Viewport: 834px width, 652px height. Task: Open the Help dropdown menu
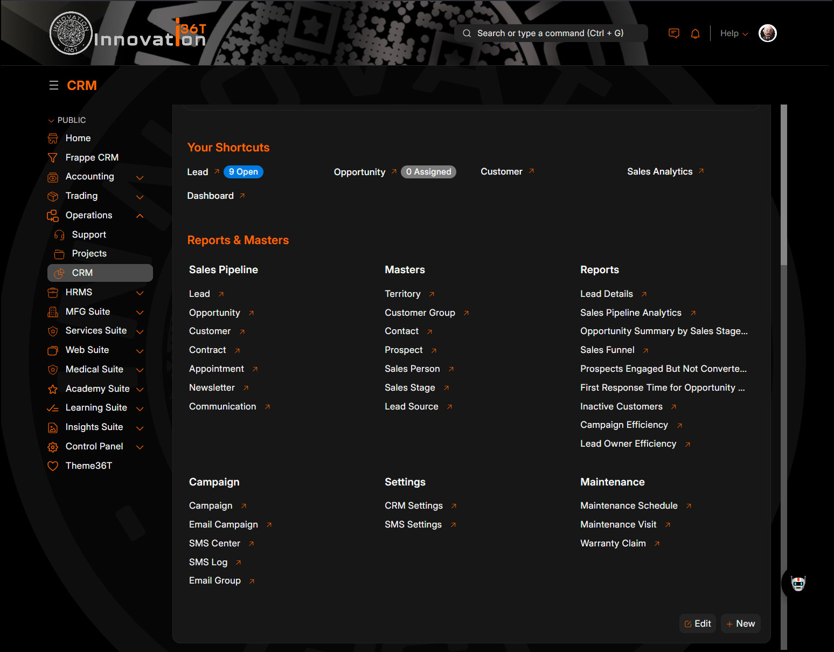(734, 33)
